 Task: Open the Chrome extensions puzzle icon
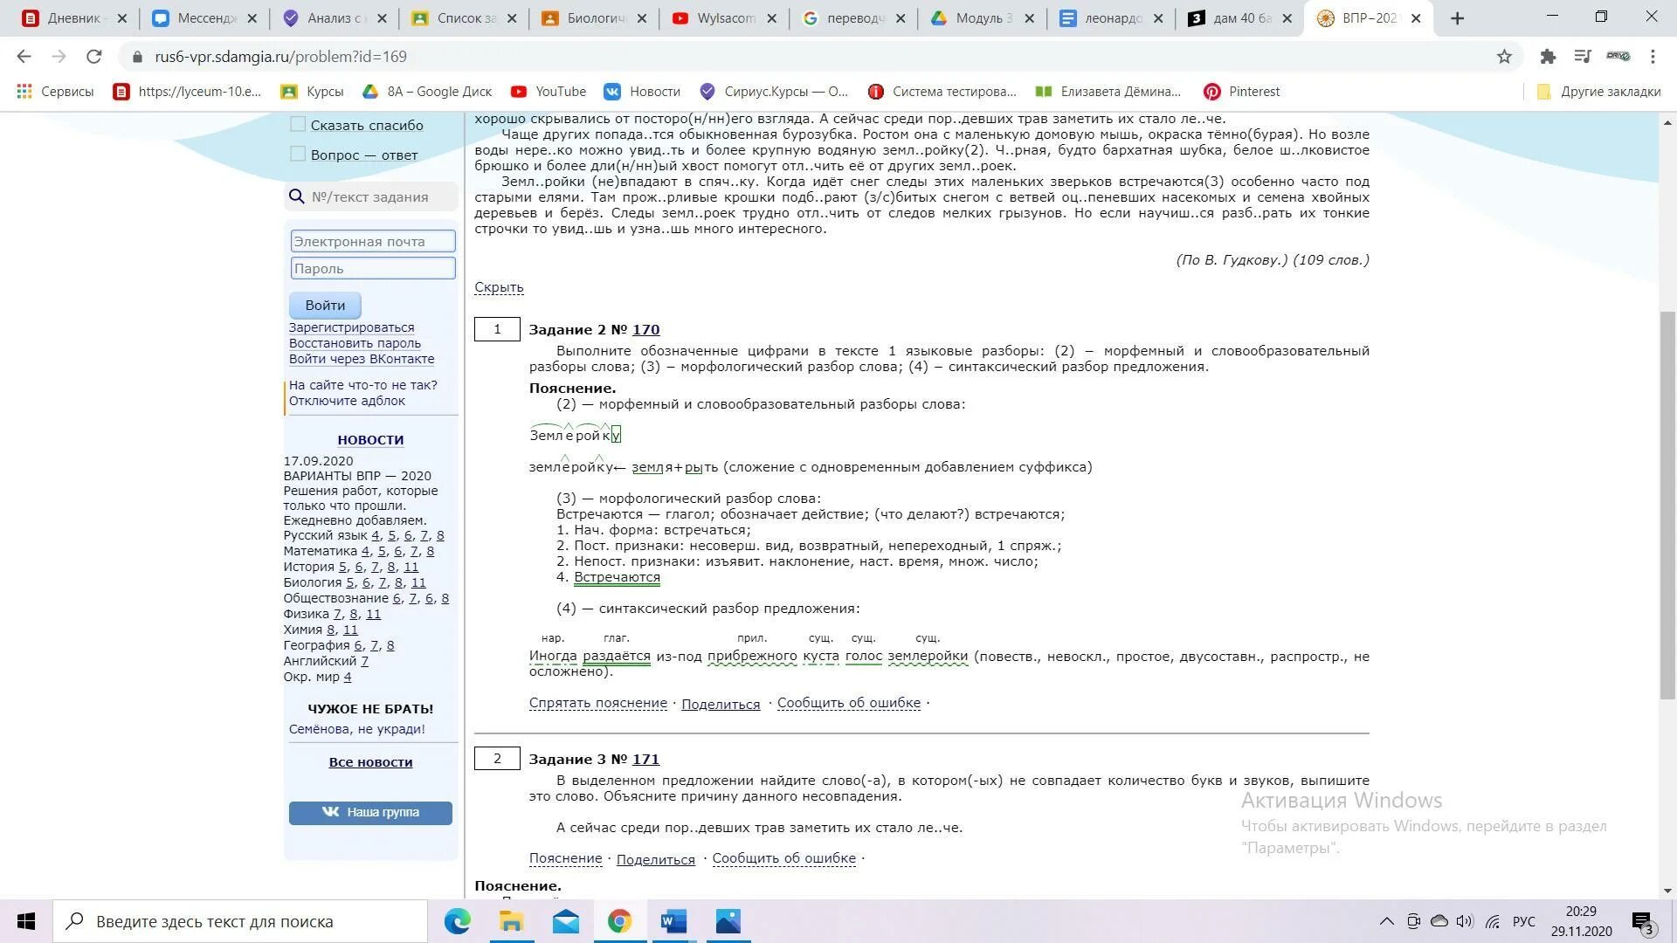tap(1548, 57)
